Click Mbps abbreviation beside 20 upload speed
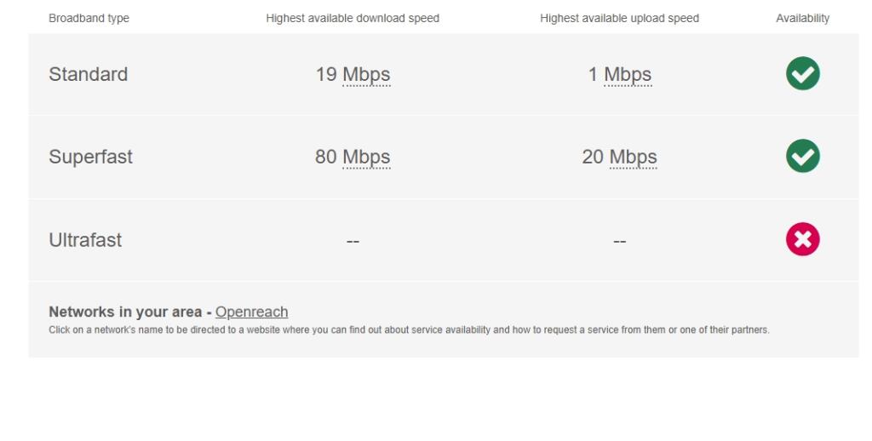 click(634, 157)
